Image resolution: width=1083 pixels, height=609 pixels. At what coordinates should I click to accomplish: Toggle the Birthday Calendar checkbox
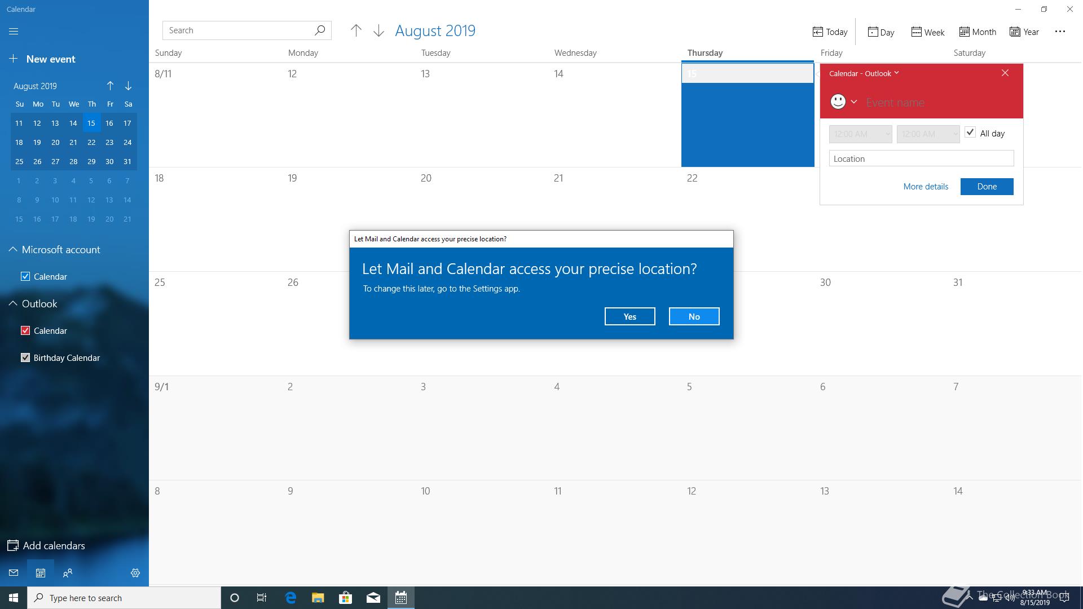[25, 358]
